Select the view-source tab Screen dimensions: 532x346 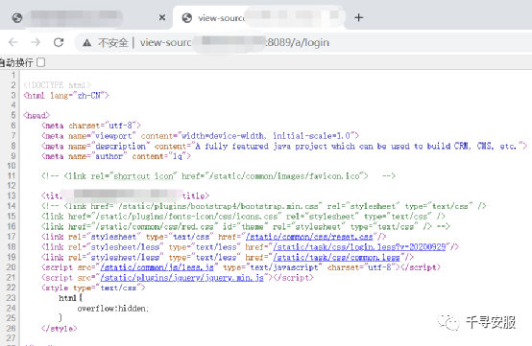259,17
